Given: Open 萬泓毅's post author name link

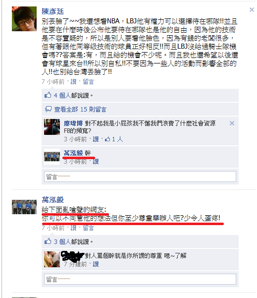Looking at the screenshot, I should pyautogui.click(x=53, y=200).
